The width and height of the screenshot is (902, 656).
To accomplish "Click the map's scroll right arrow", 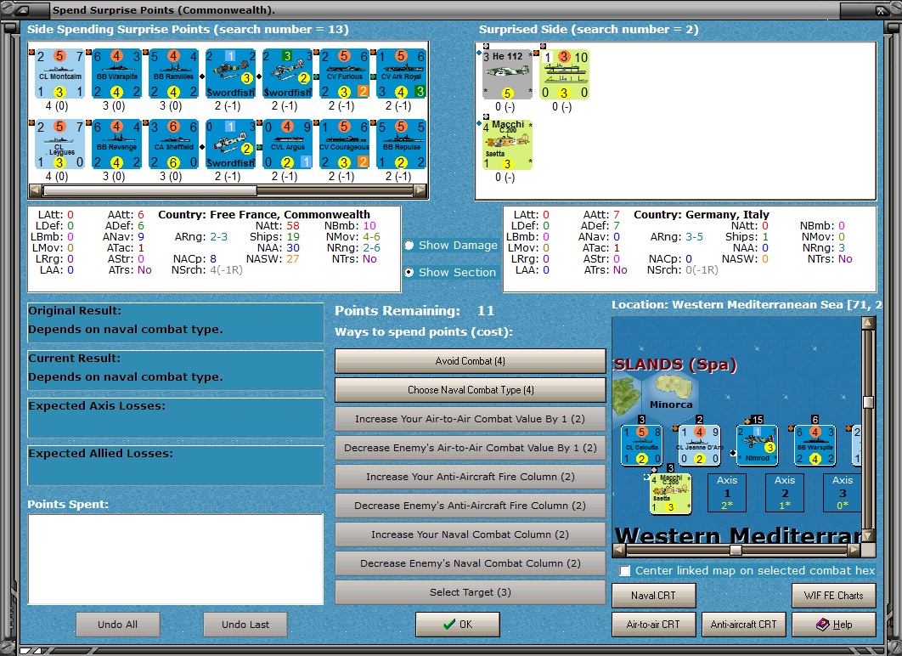I will 854,551.
